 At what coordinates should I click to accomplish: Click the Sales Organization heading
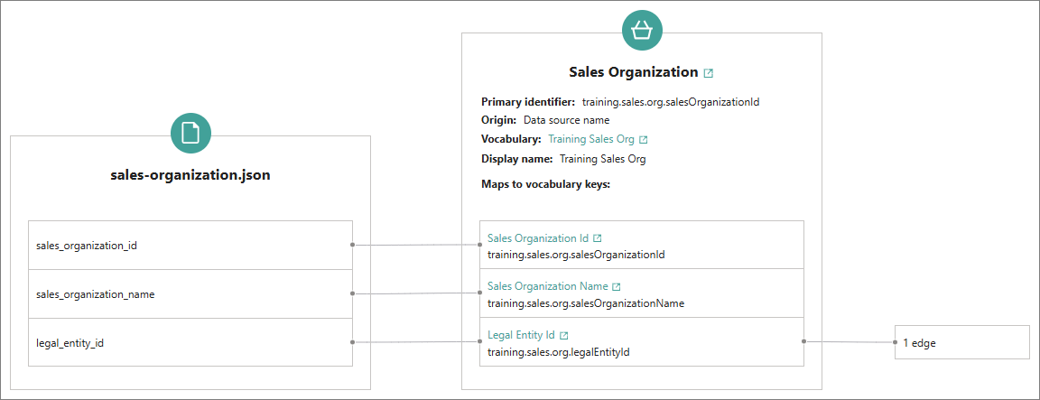click(x=634, y=72)
